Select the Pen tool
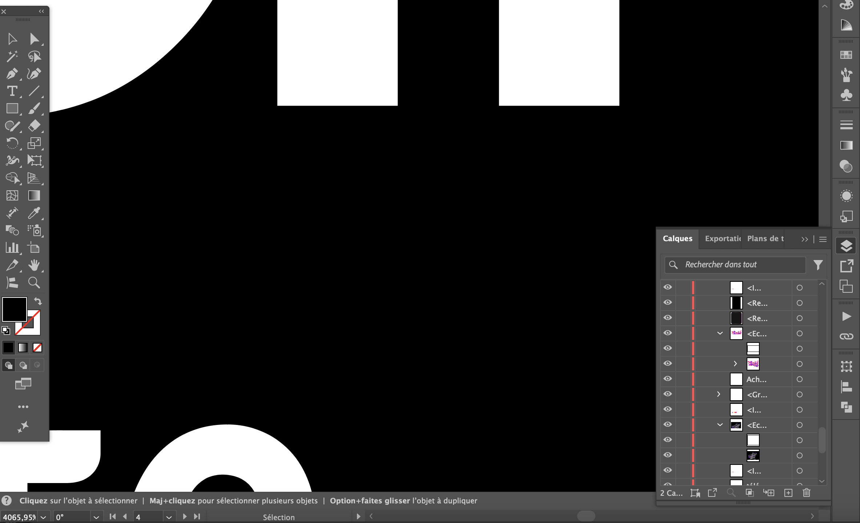860x523 pixels. point(12,74)
